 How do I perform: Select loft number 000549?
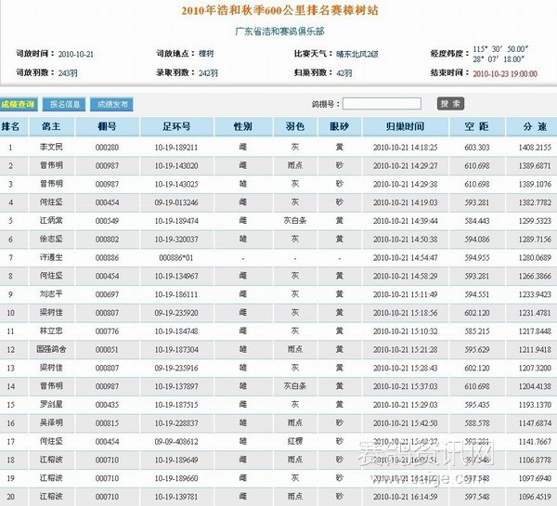coord(107,221)
